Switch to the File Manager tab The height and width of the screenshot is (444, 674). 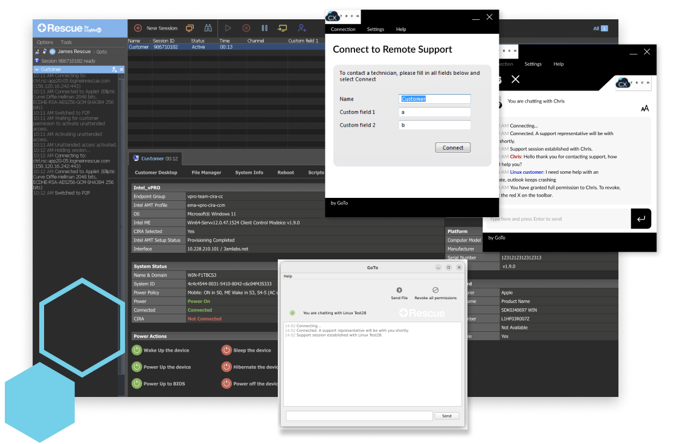(207, 172)
